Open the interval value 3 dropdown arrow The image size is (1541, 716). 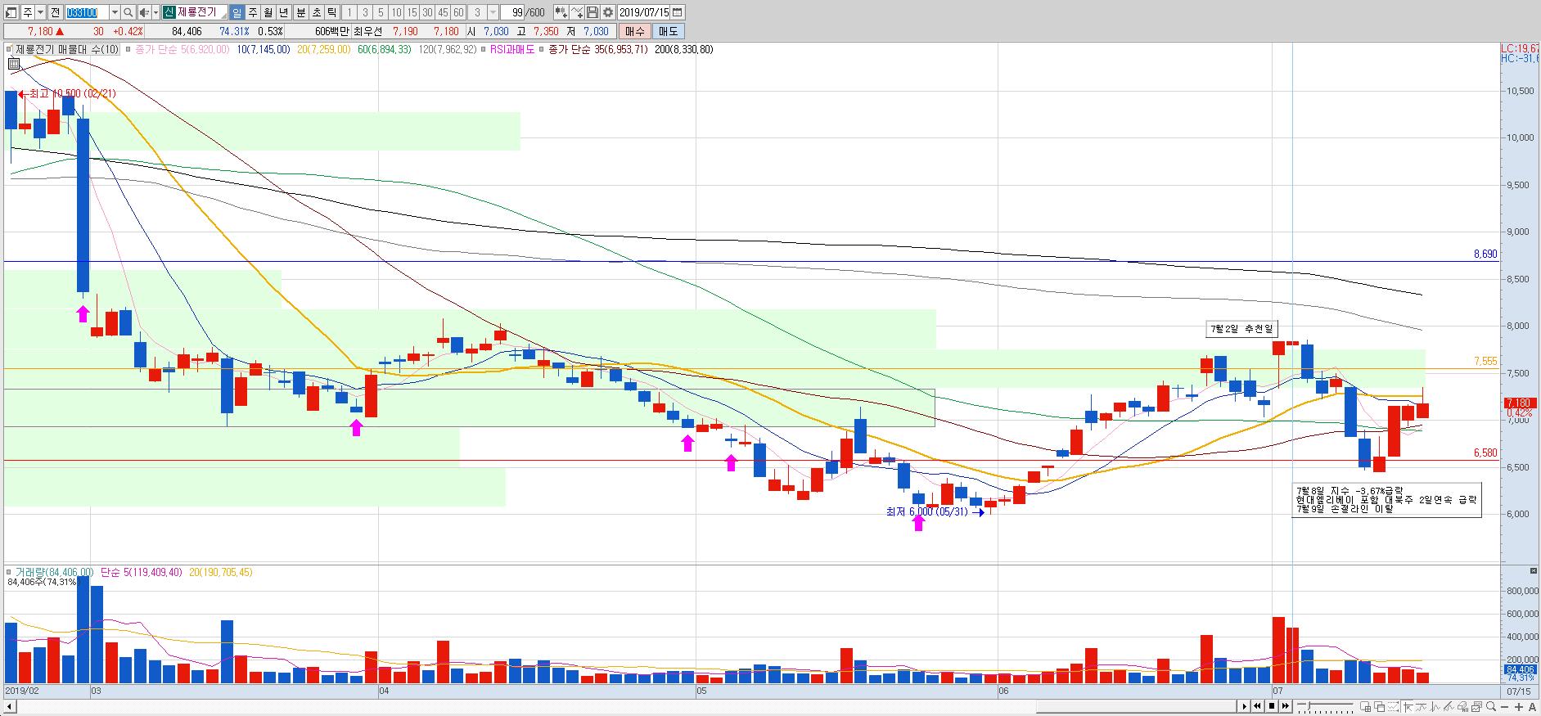tap(493, 12)
